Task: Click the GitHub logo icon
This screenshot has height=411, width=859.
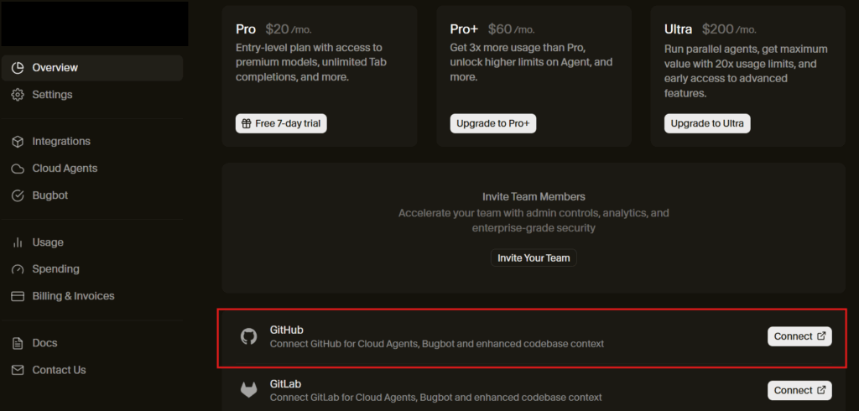Action: [249, 336]
